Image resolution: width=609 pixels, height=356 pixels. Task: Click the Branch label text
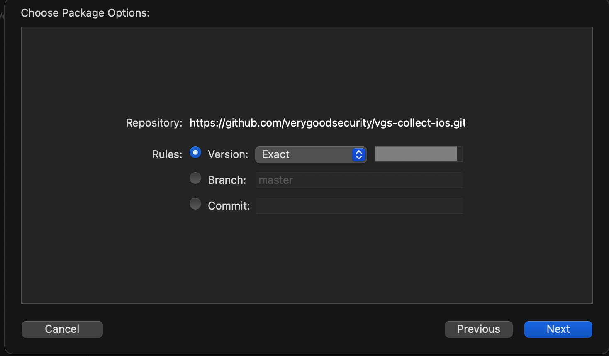pos(227,180)
